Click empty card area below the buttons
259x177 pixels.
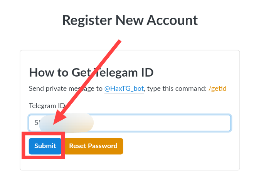[x=154, y=162]
